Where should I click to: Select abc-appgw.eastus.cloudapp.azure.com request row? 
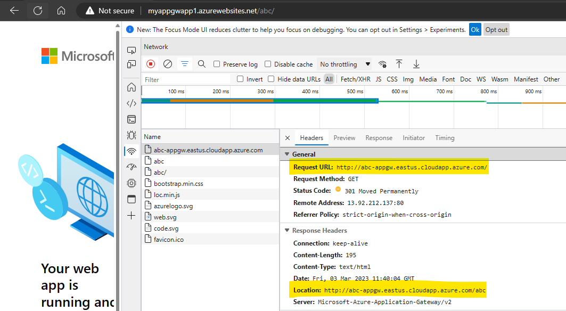(x=210, y=150)
